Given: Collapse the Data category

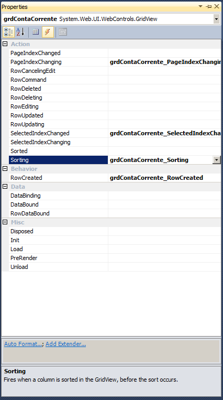Looking at the screenshot, I should click(x=5, y=187).
